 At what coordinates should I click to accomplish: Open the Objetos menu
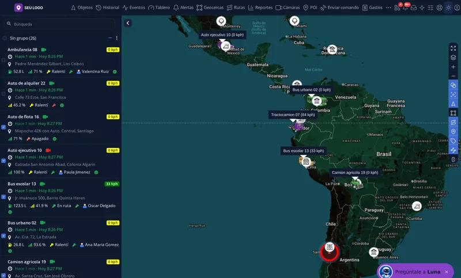pos(82,7)
